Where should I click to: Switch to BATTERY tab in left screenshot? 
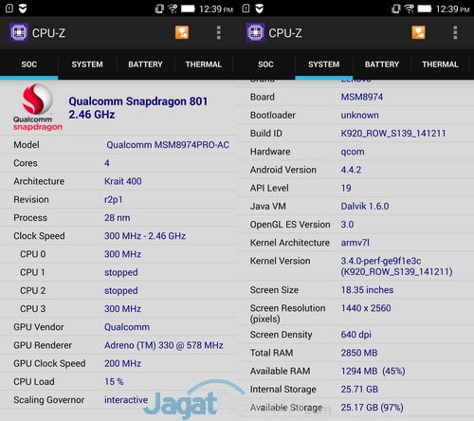(x=145, y=64)
